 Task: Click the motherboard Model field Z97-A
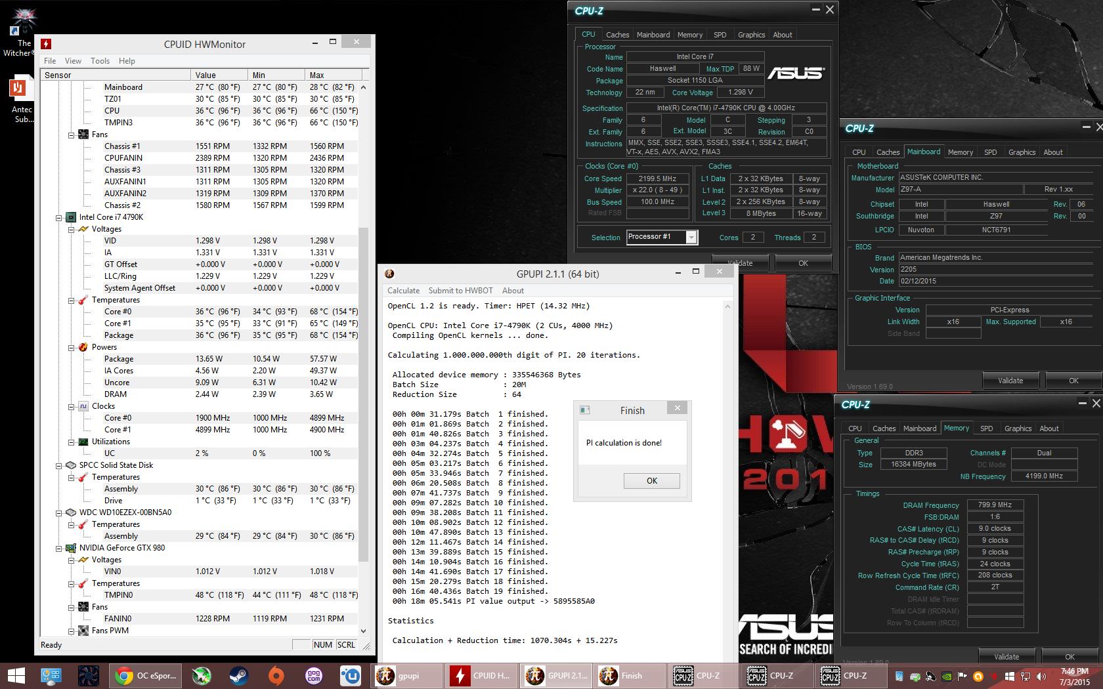pos(961,189)
